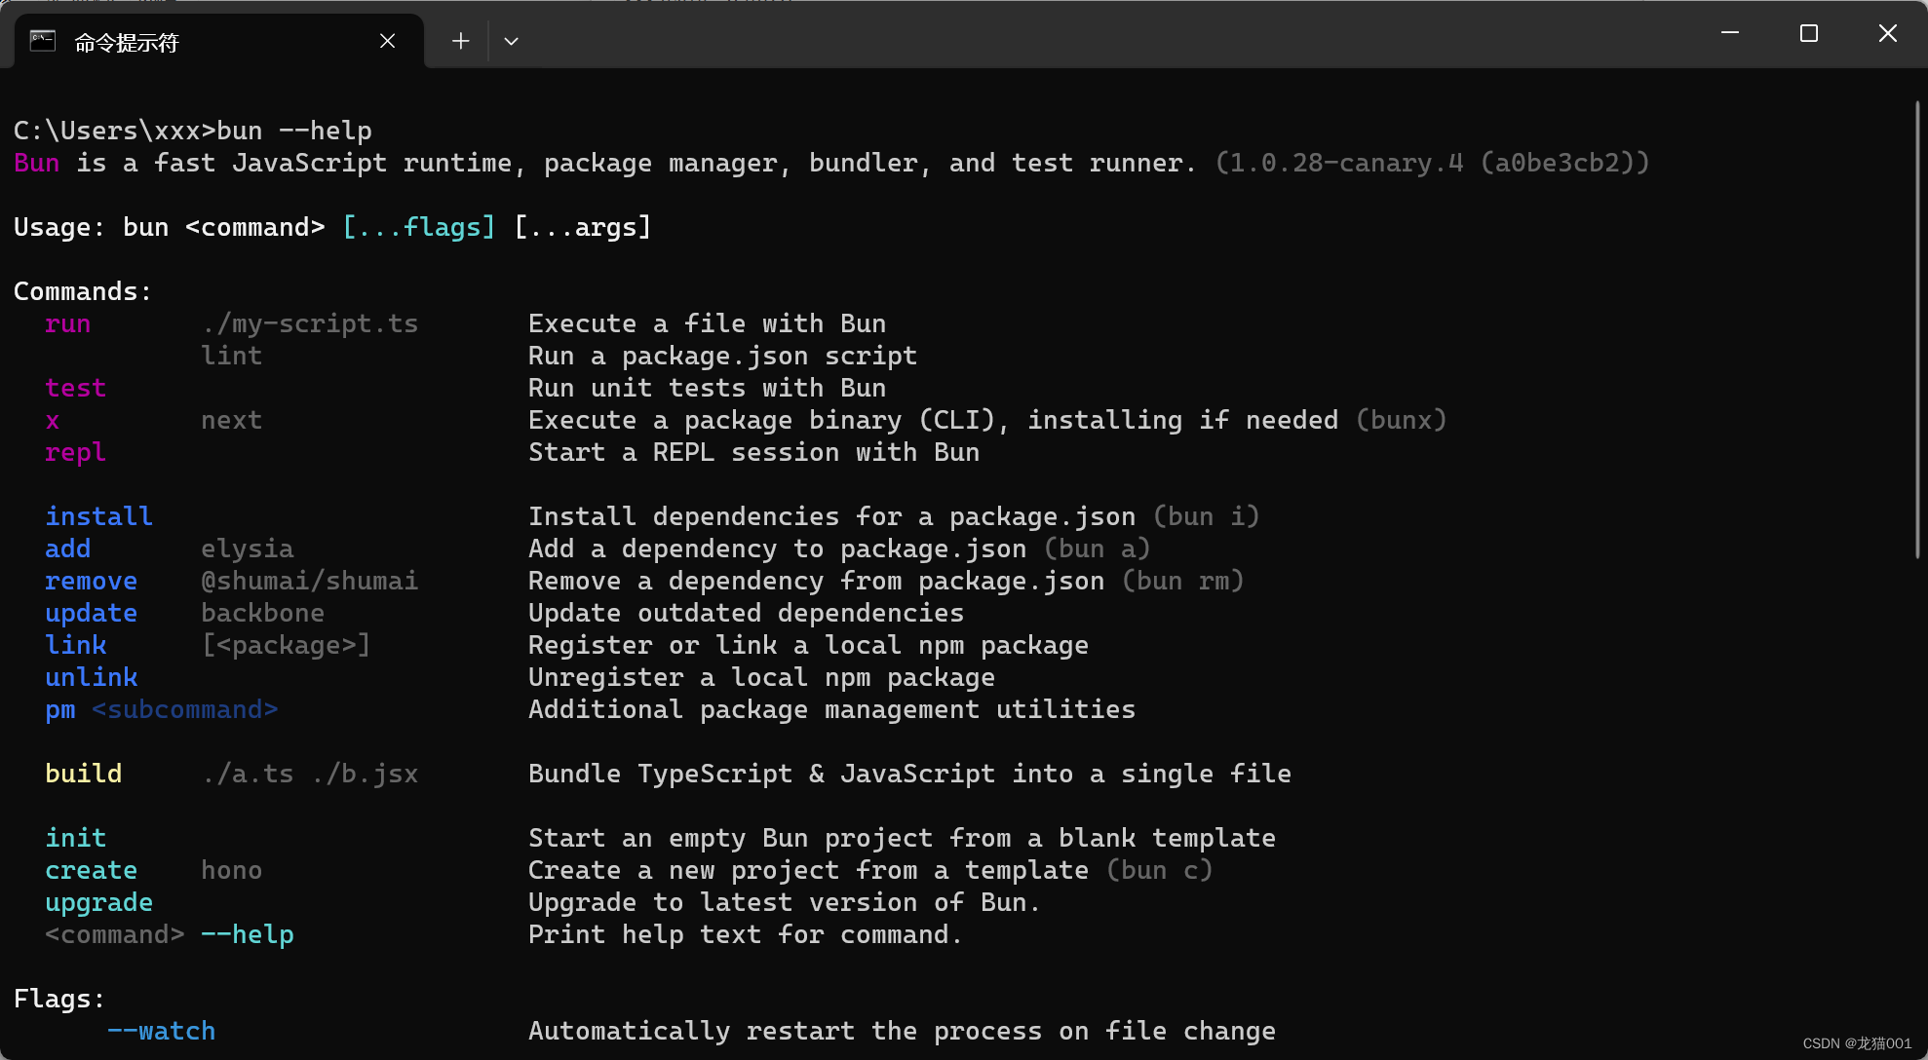Close the 命令提示符 tab

click(x=387, y=41)
